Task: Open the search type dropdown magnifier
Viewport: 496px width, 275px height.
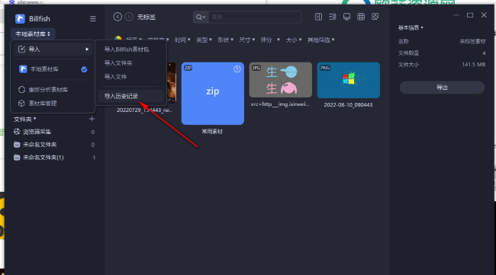Action: (x=201, y=17)
